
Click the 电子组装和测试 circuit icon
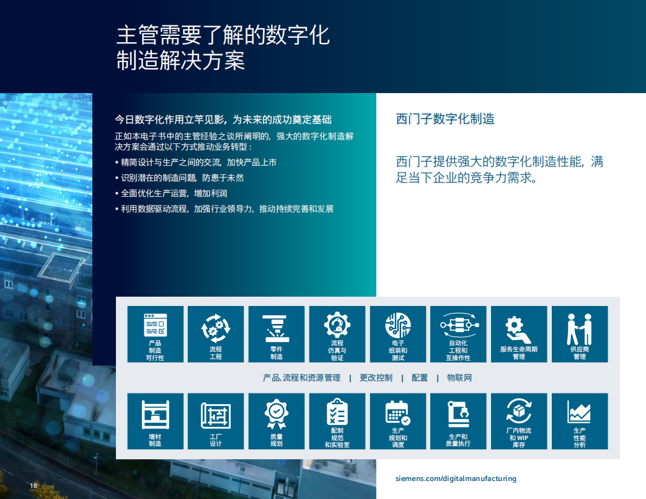397,334
